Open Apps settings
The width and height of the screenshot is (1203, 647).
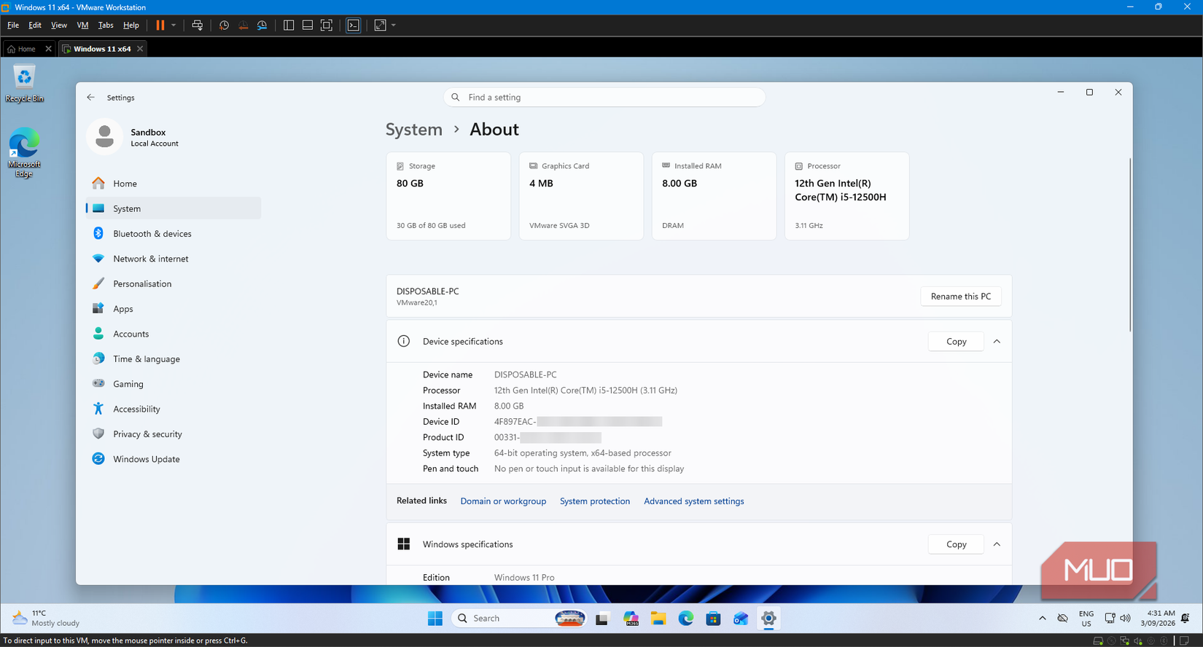[x=174, y=309]
